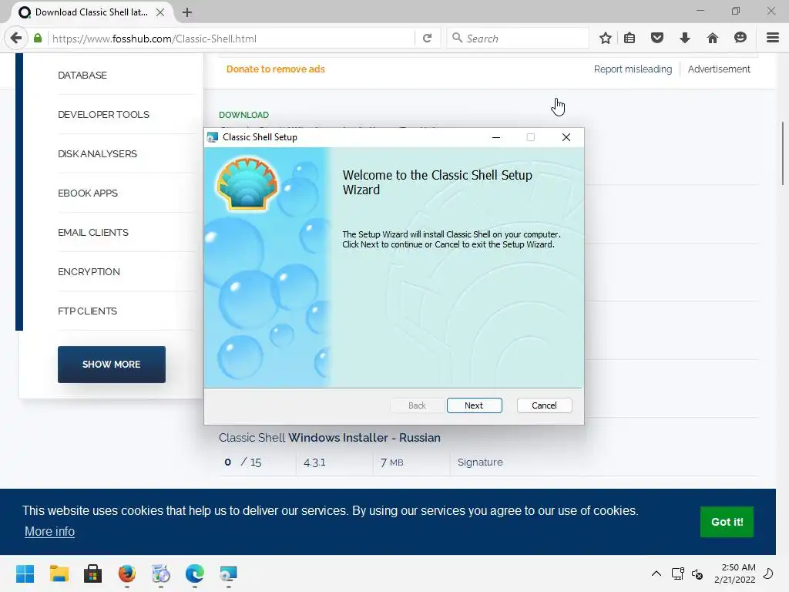Open the More info cookies link

click(x=50, y=532)
